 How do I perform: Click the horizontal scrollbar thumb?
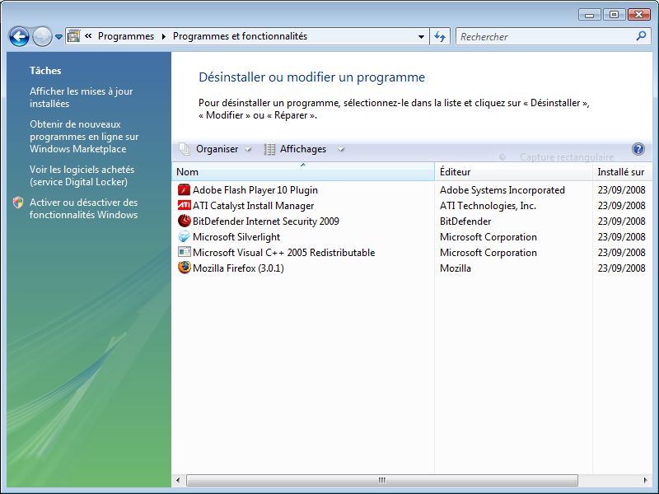click(x=381, y=480)
